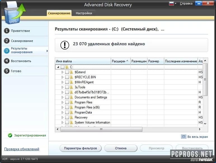Image resolution: width=216 pixels, height=163 pixels.
Task: Click the Отмена button
Action: (121, 148)
